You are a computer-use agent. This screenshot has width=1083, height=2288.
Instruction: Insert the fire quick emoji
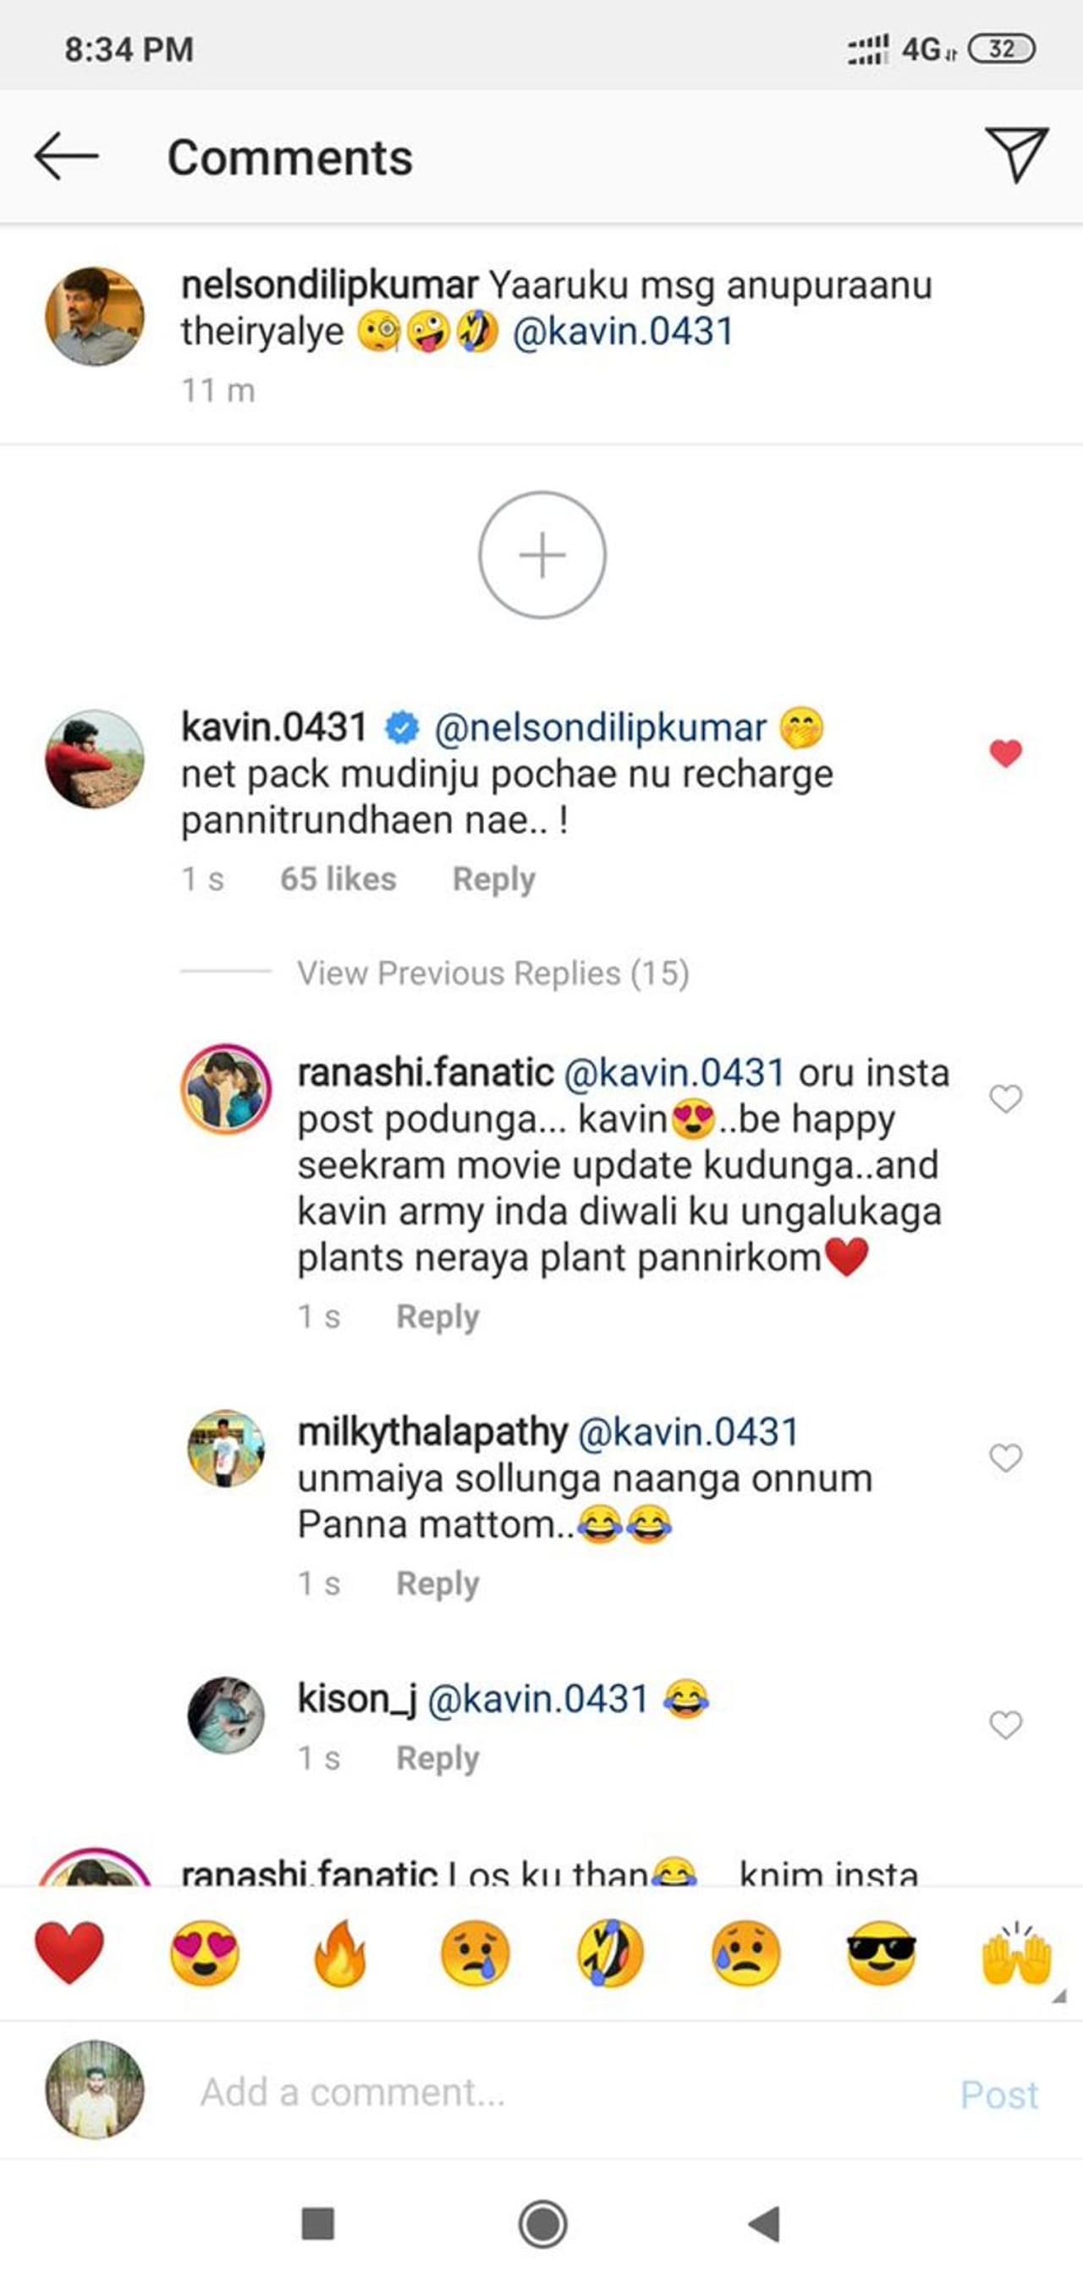[x=340, y=1953]
